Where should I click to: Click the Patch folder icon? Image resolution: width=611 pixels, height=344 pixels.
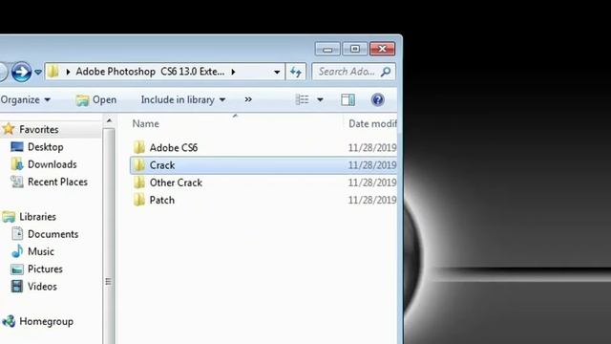(x=138, y=200)
